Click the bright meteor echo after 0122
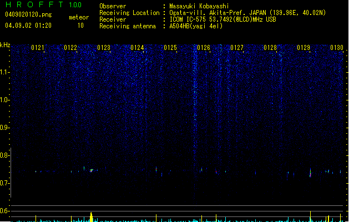The width and height of the screenshot is (349, 222). 91,170
